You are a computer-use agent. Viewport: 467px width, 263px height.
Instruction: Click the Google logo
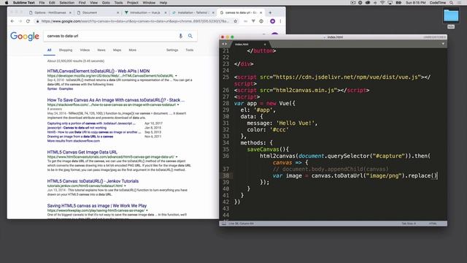click(25, 36)
